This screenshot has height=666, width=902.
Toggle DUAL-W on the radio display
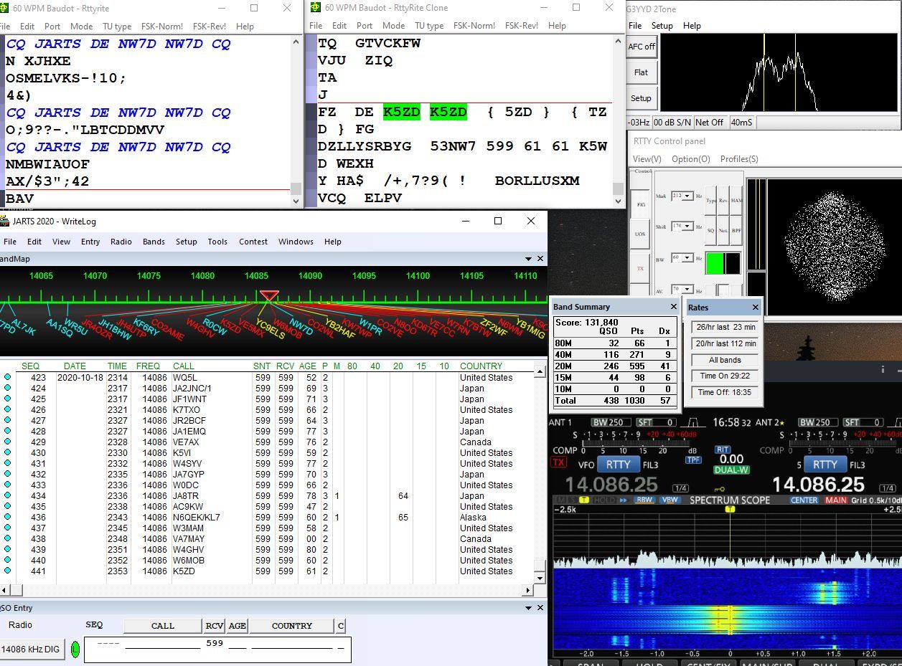[731, 470]
